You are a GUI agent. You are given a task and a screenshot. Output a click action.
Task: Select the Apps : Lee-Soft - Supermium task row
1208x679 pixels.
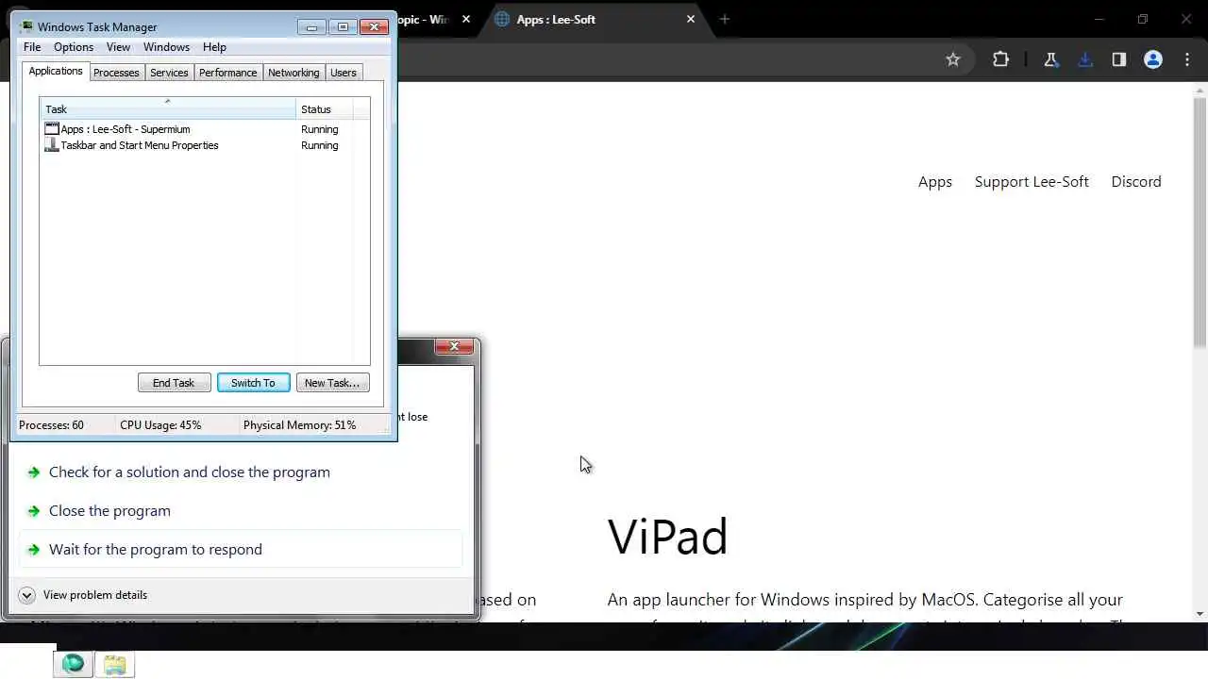(x=198, y=129)
